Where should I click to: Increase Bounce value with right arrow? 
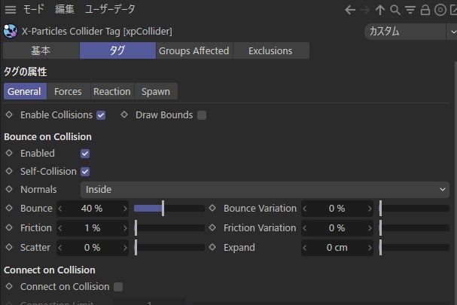pyautogui.click(x=125, y=209)
